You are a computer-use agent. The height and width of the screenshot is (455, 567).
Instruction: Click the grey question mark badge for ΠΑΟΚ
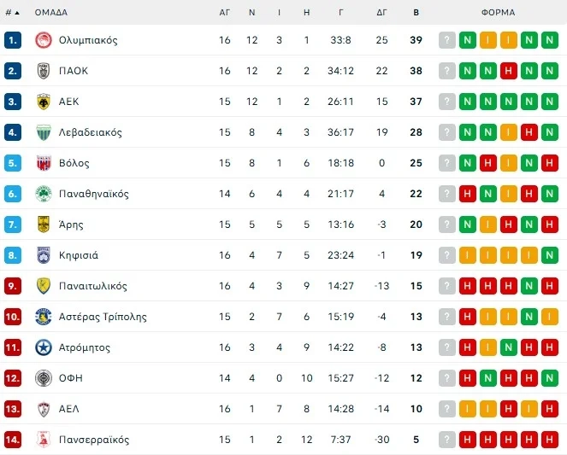pyautogui.click(x=447, y=71)
